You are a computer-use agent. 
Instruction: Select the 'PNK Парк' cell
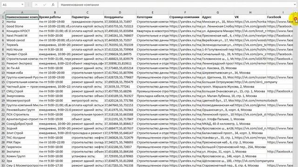22,142
